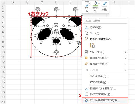Click the alt text picture icon

(86, 89)
